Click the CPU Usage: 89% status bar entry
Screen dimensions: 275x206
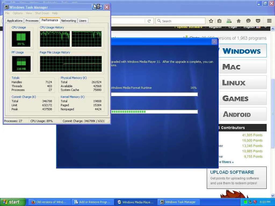[x=45, y=121]
